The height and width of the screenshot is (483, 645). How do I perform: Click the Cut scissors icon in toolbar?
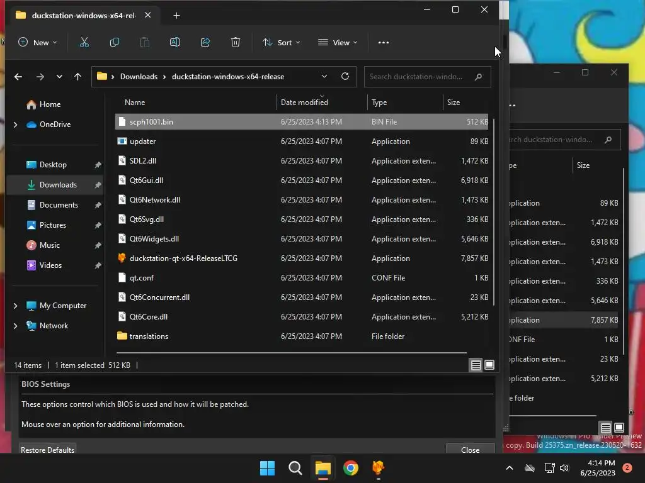[84, 42]
